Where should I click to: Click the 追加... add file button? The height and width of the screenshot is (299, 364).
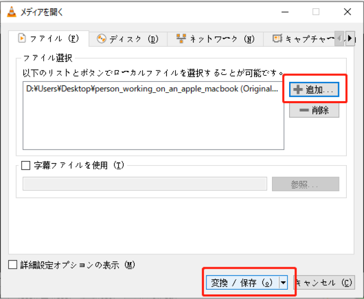pos(314,89)
